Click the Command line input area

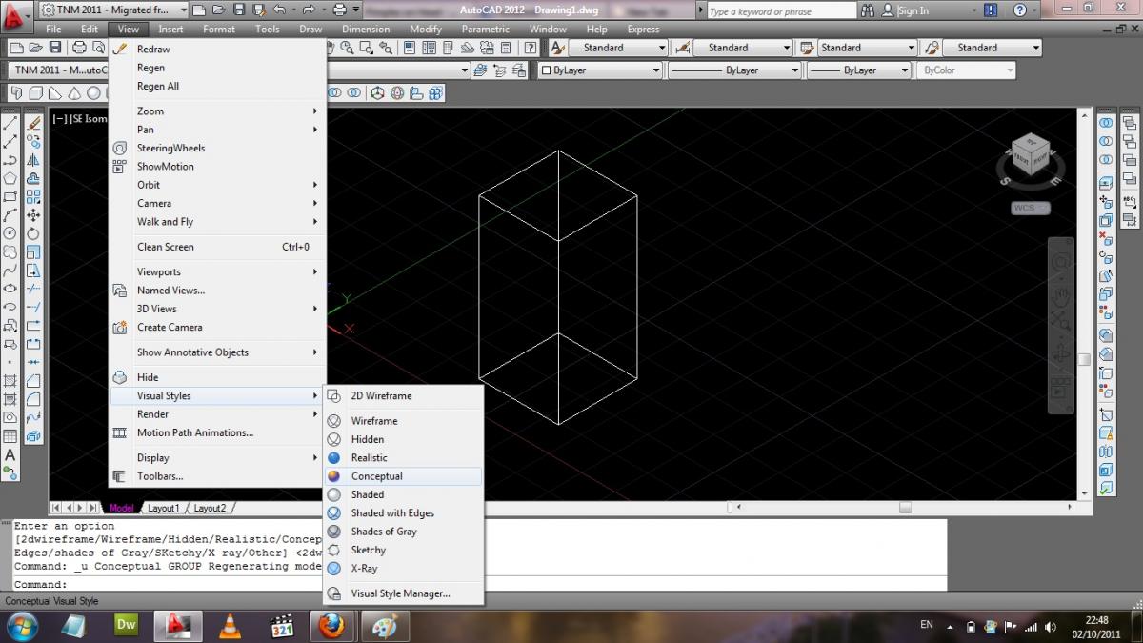tap(479, 584)
